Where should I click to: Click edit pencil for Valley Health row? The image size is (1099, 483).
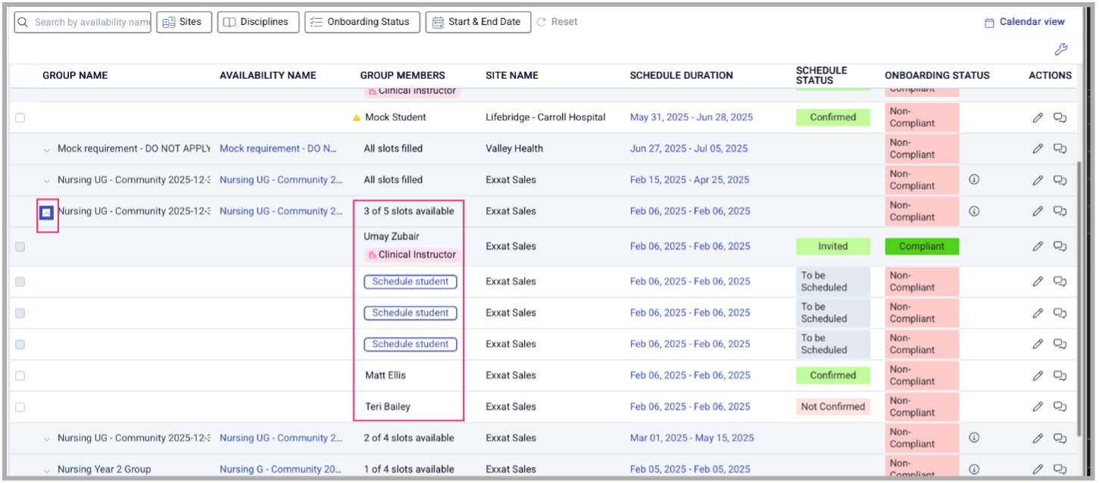click(1038, 148)
